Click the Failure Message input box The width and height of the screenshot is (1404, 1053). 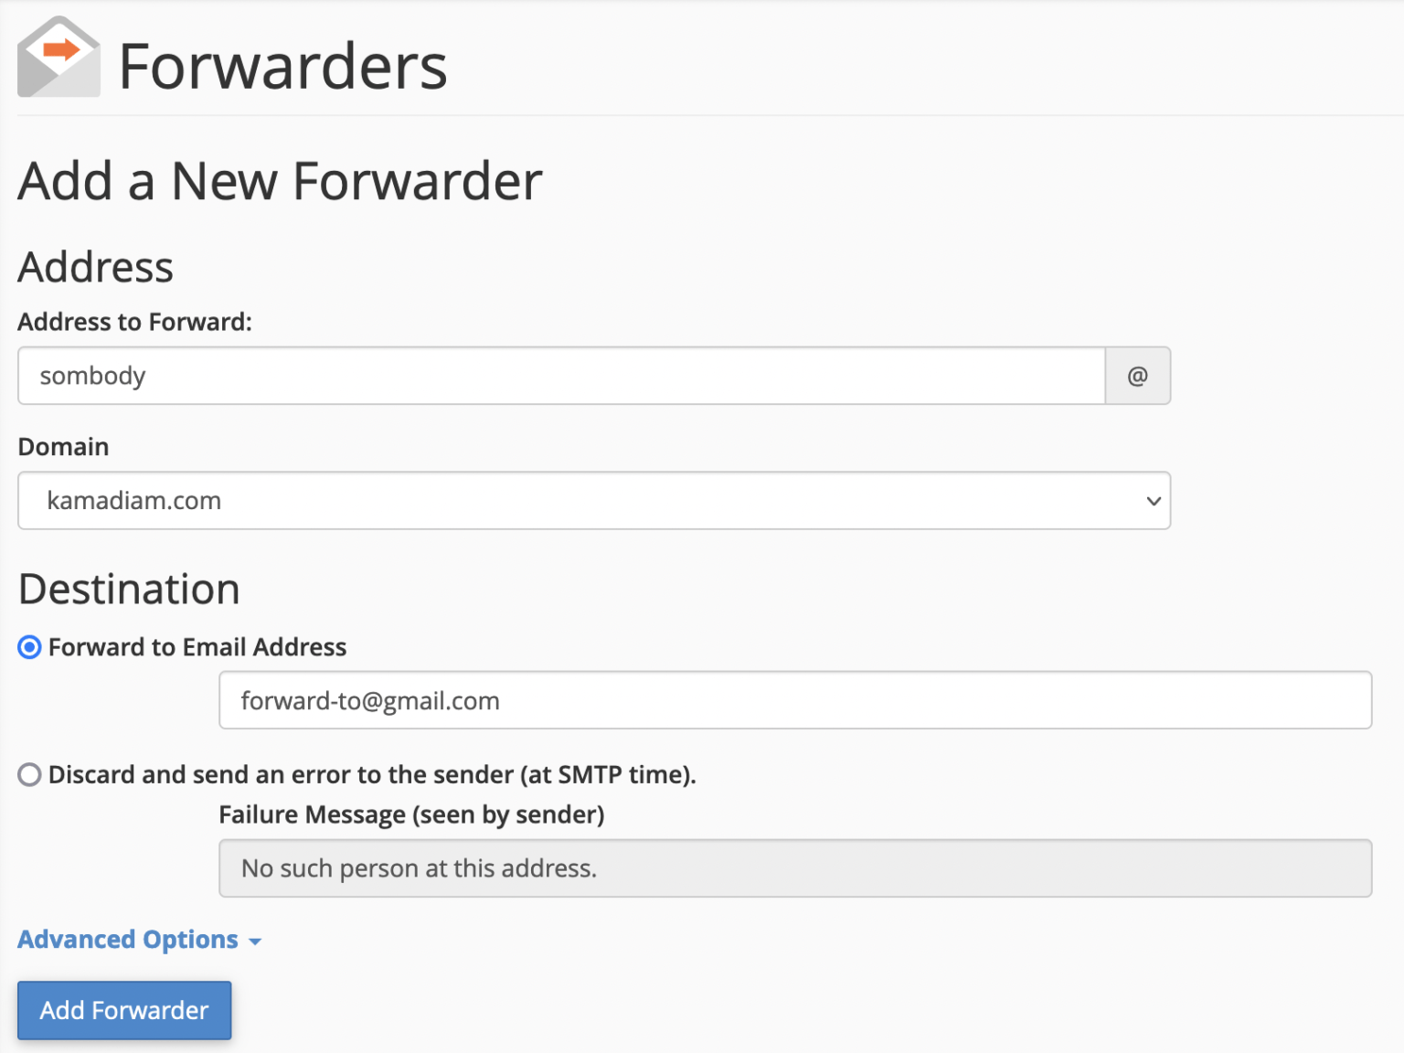click(x=795, y=868)
